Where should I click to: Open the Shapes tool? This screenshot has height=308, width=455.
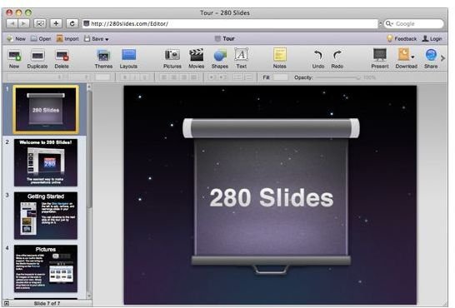[220, 55]
